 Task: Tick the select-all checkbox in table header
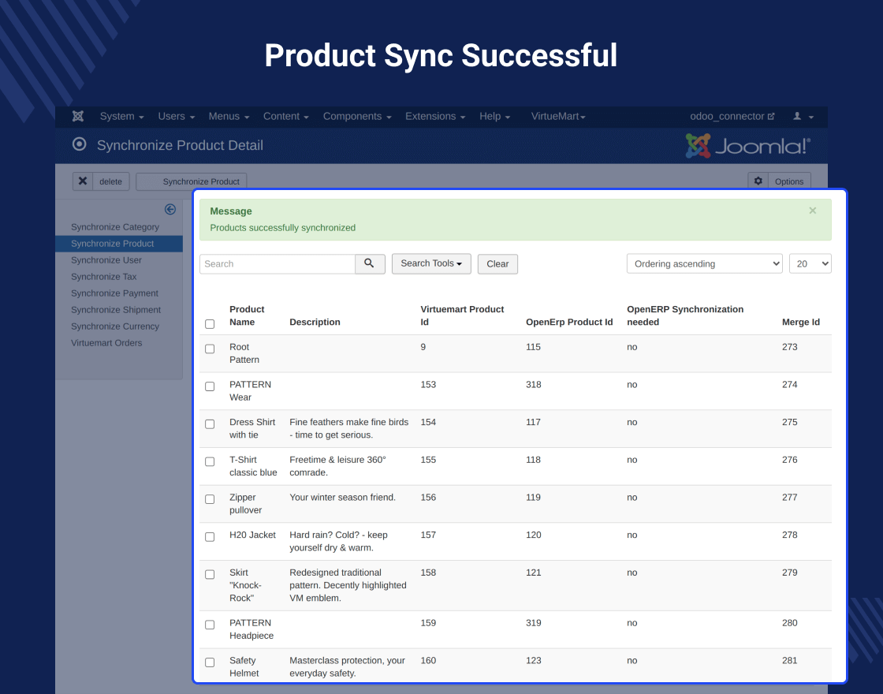[210, 324]
